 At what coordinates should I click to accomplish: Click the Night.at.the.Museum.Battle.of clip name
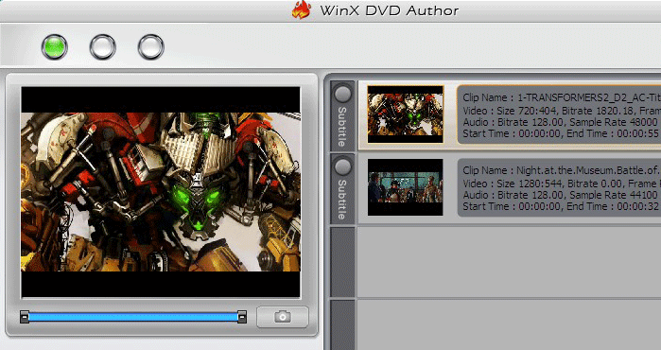[x=562, y=170]
